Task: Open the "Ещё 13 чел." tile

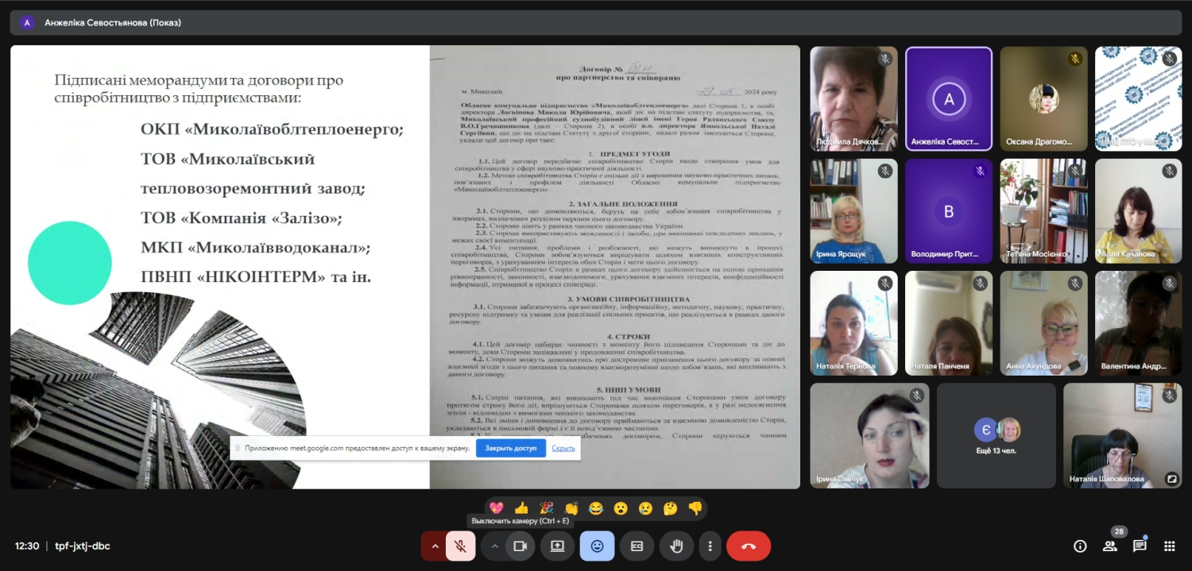Action: [x=997, y=436]
